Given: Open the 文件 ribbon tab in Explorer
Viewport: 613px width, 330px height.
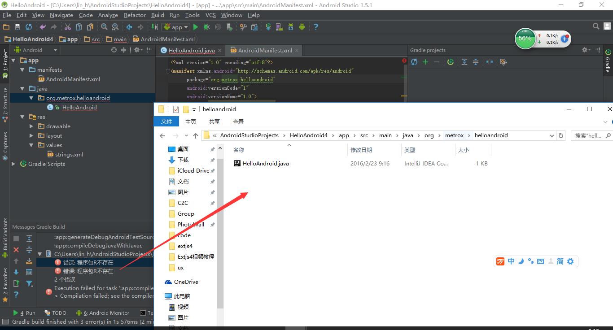Looking at the screenshot, I should coord(166,122).
